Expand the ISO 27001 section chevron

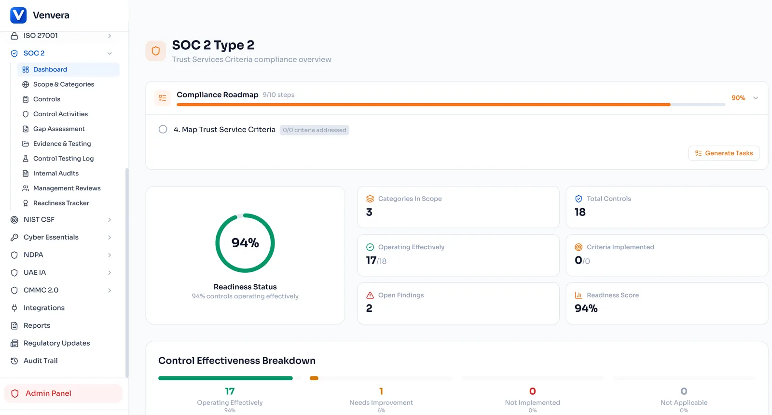coord(110,36)
